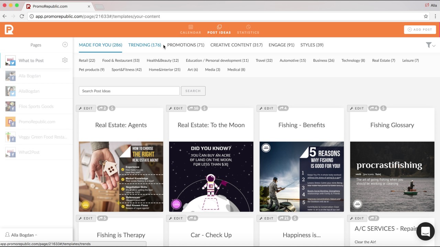Open Chrome's three-dot menu
Image resolution: width=440 pixels, height=247 pixels.
tap(435, 16)
